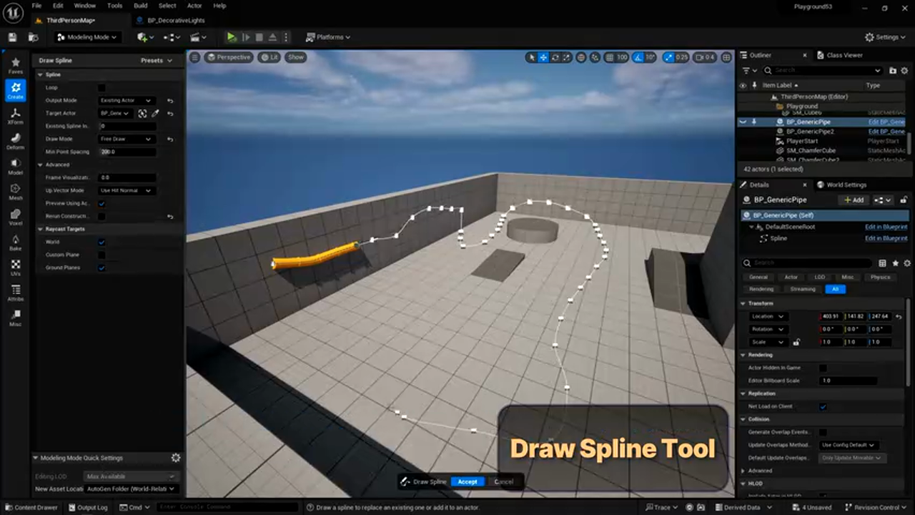Viewport: 915px width, 515px height.
Task: Select BP_GenericPipe2 in the Outliner
Action: pos(810,132)
